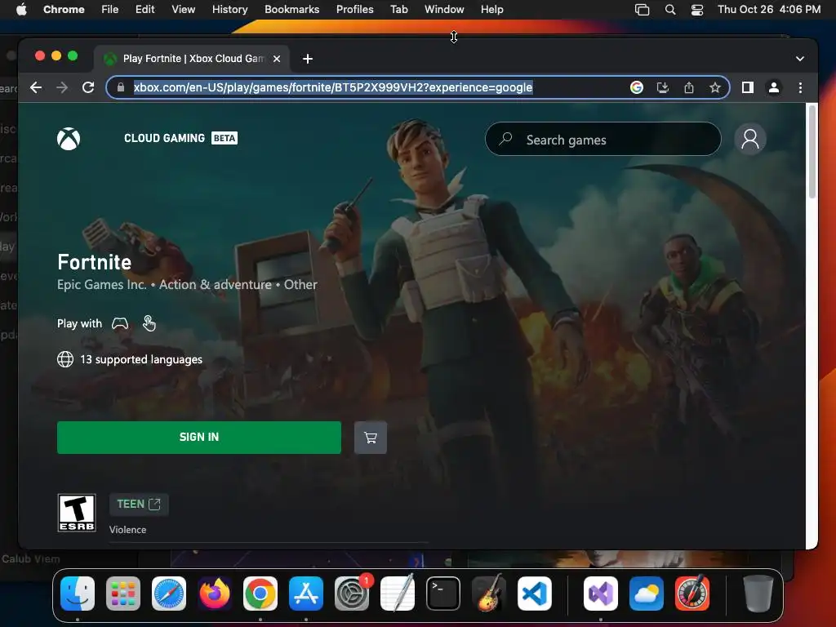Viewport: 836px width, 627px height.
Task: Click the shopping cart button
Action: [371, 438]
